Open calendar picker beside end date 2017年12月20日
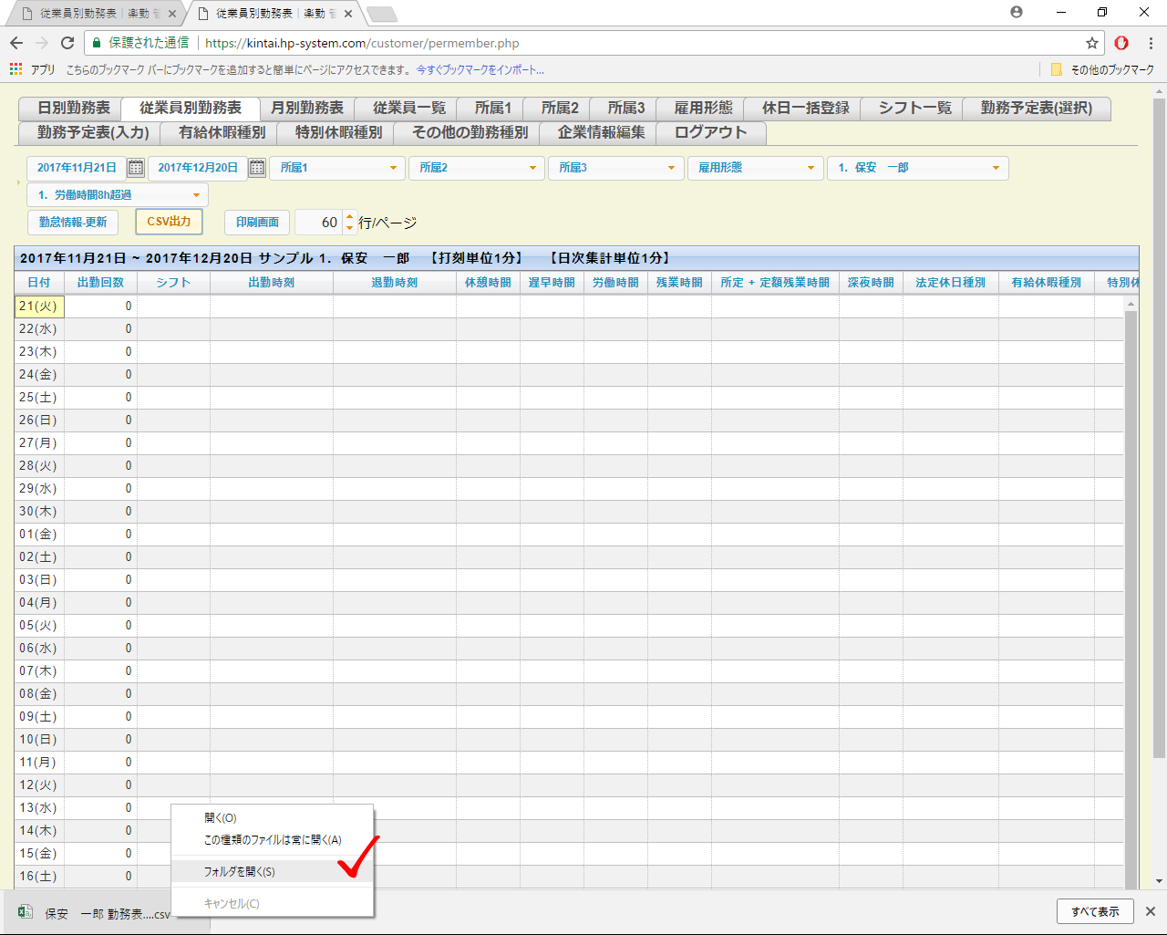Screen dimensions: 1167x935 pos(257,168)
